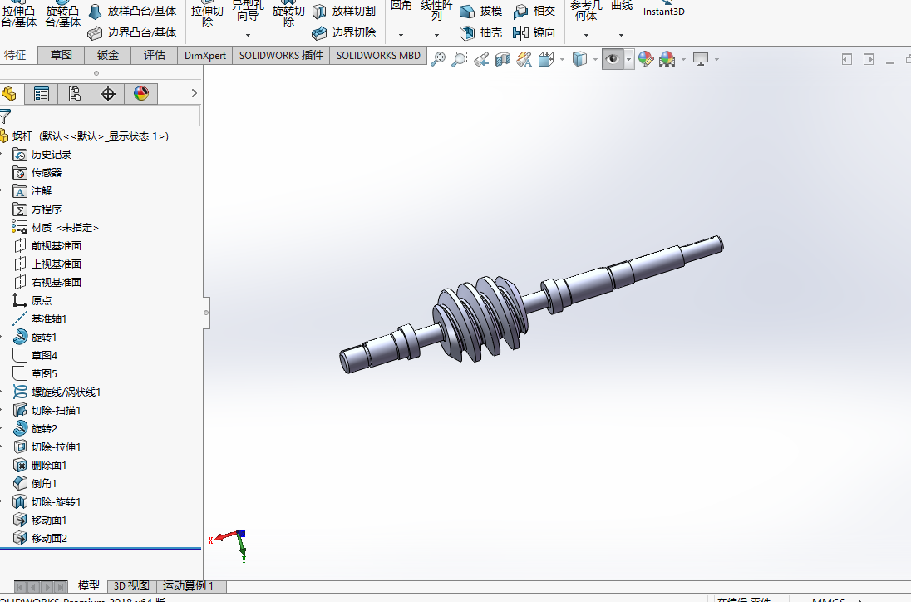
Task: Click the 拉伸切除 extruded cut button
Action: tap(208, 14)
